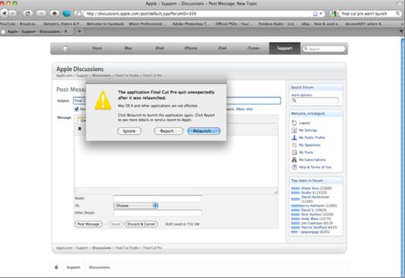Open the OS Choose dropdown
The height and width of the screenshot is (278, 405).
click(136, 205)
